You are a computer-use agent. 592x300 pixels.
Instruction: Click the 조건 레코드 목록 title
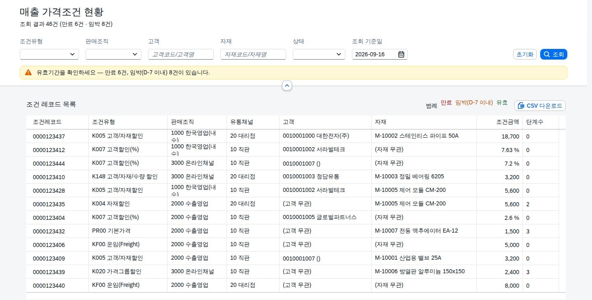pos(51,104)
